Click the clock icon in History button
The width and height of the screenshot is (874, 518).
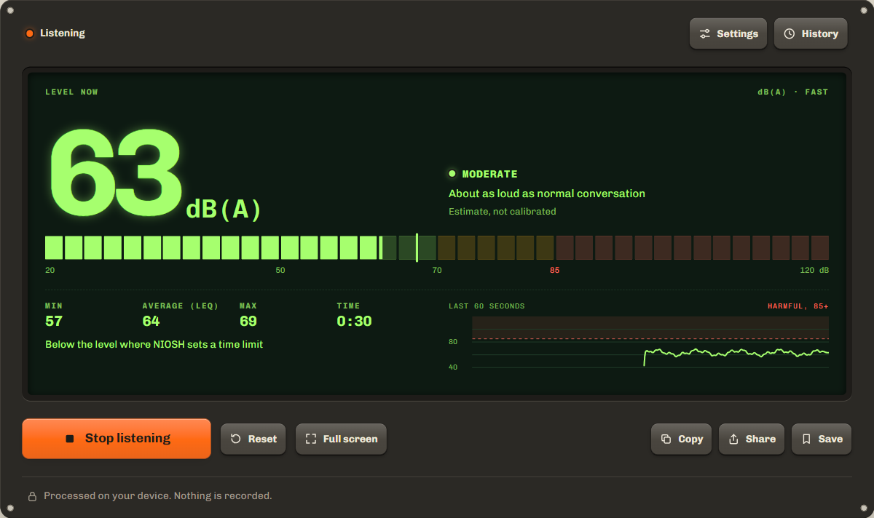tap(789, 33)
